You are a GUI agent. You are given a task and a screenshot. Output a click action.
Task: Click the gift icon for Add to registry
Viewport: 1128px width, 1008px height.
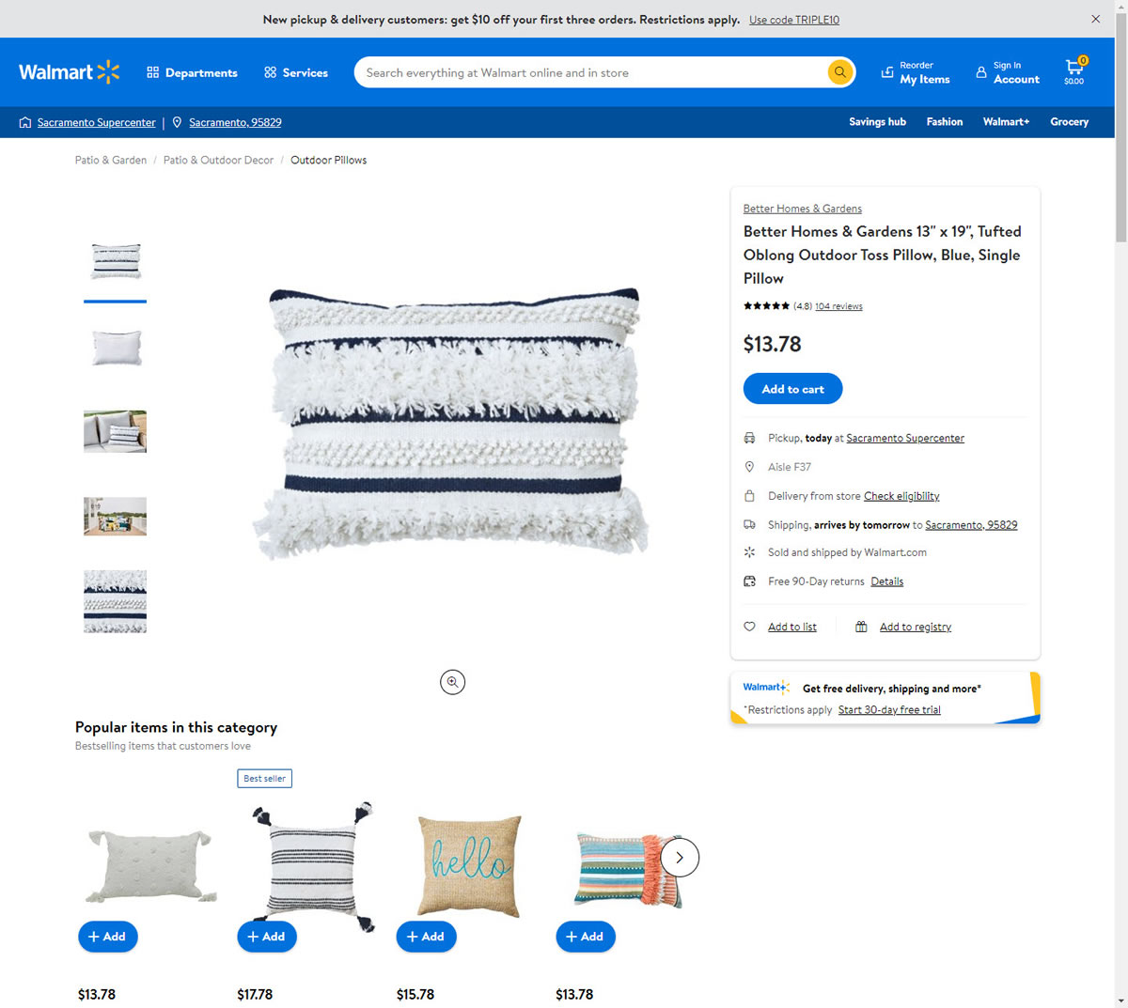861,627
